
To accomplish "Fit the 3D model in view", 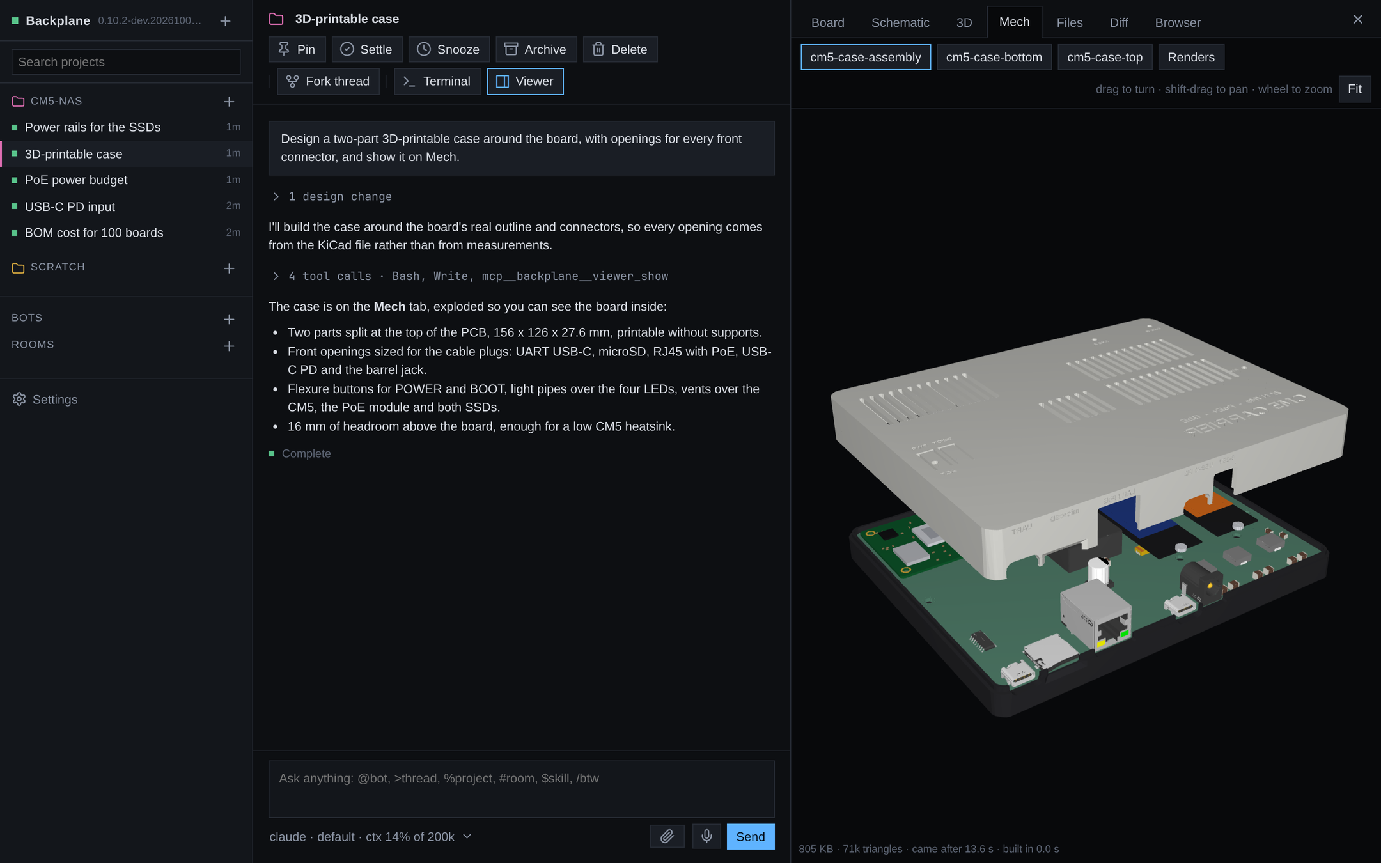I will (x=1354, y=89).
